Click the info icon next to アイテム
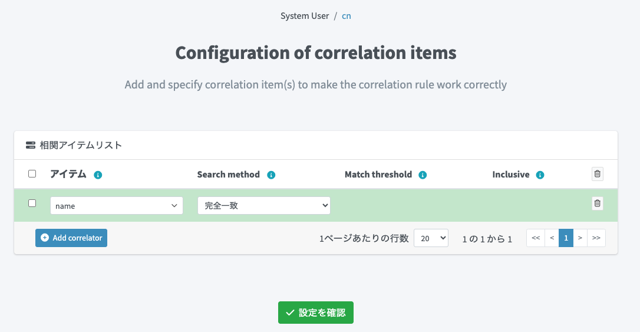The width and height of the screenshot is (640, 332). (x=98, y=175)
